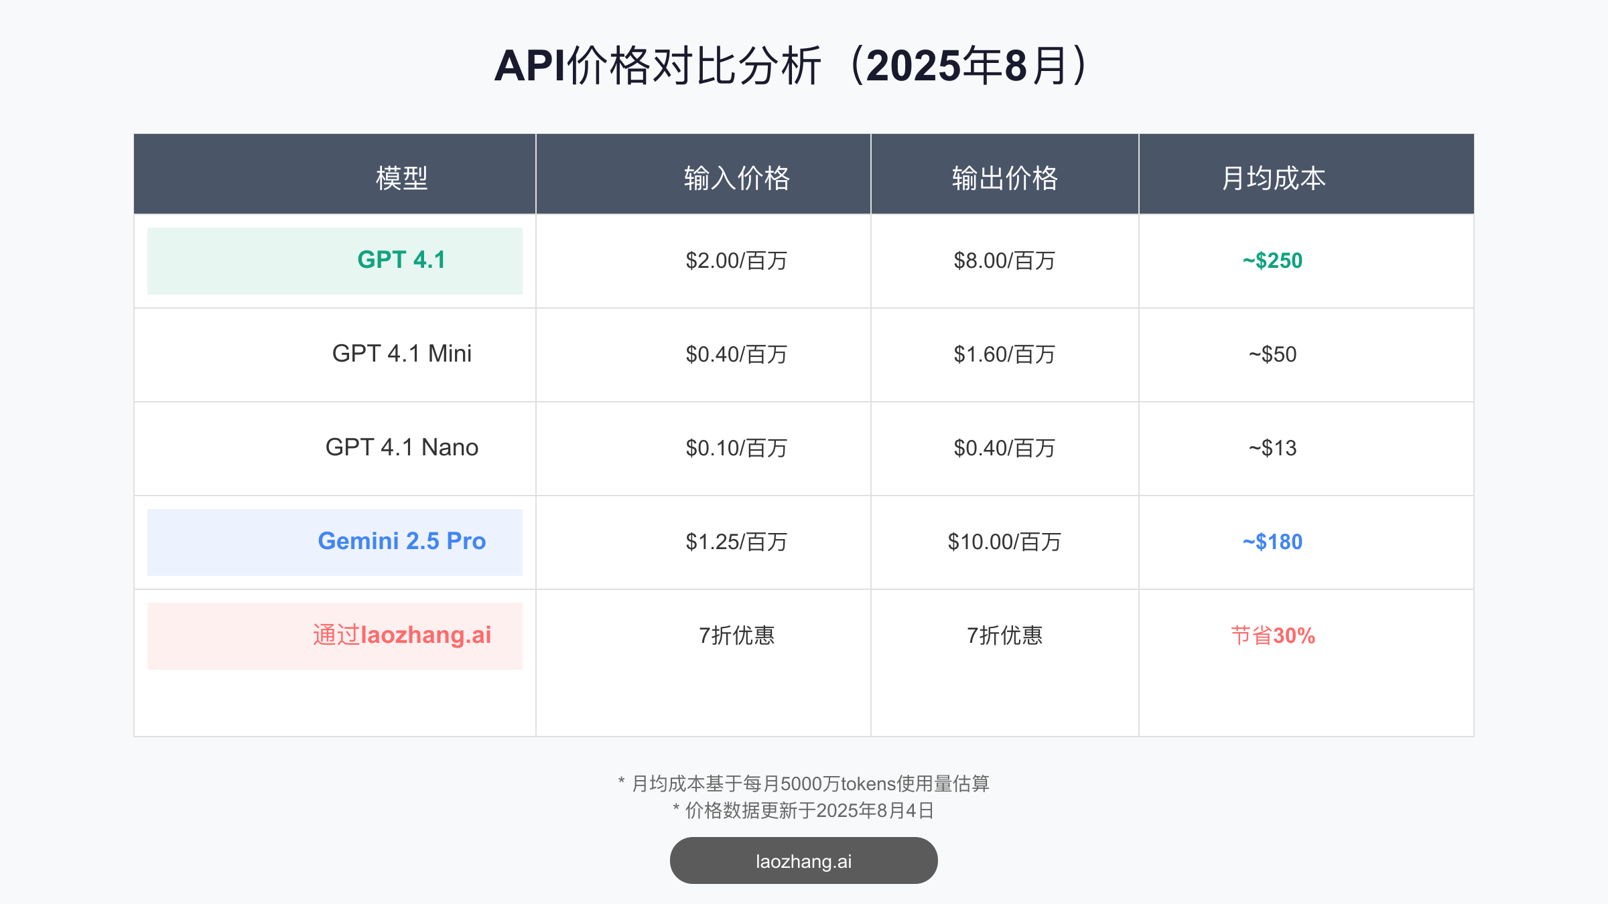Click the GPT 4.1 Mini model name
The image size is (1608, 904).
402,354
